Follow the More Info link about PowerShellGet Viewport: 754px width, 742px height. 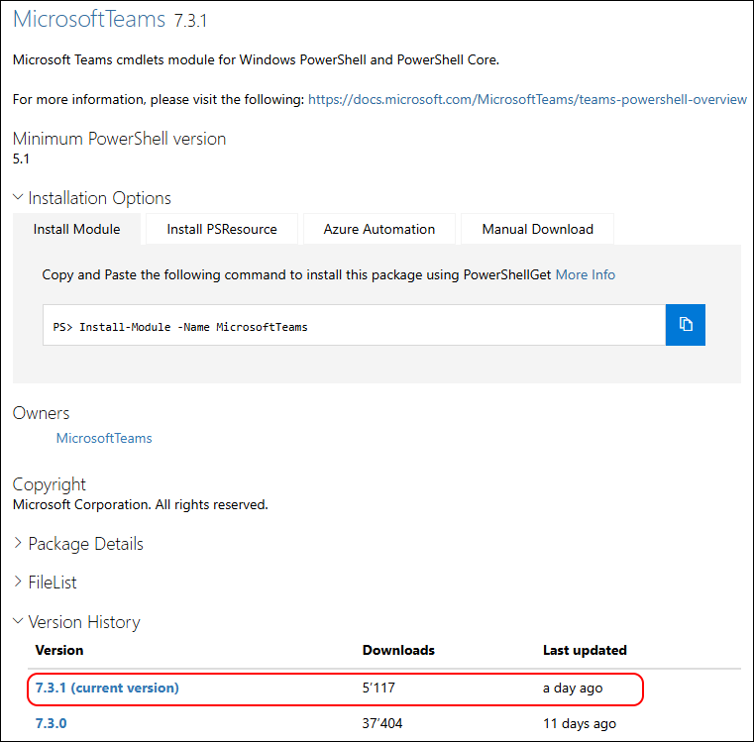point(585,274)
